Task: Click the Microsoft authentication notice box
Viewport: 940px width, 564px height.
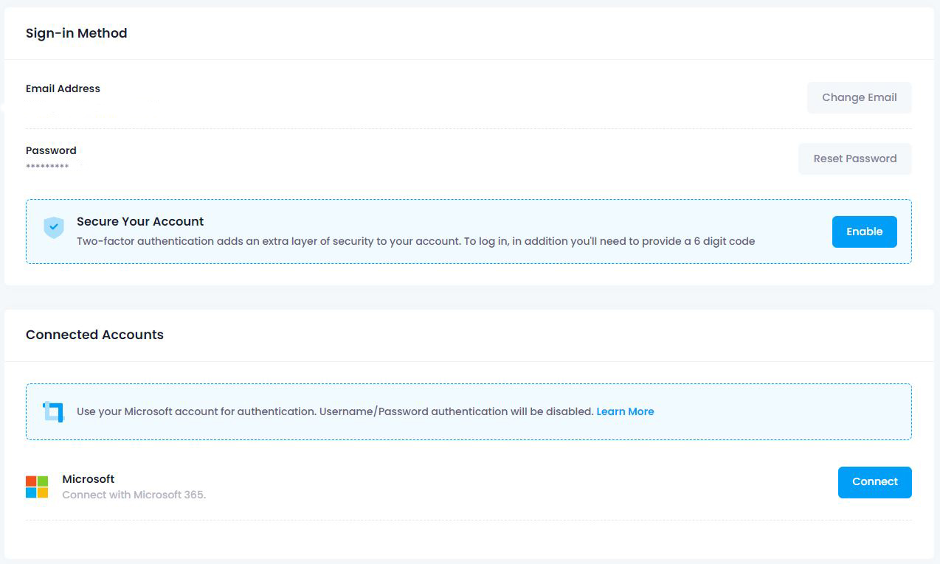Action: (x=470, y=411)
